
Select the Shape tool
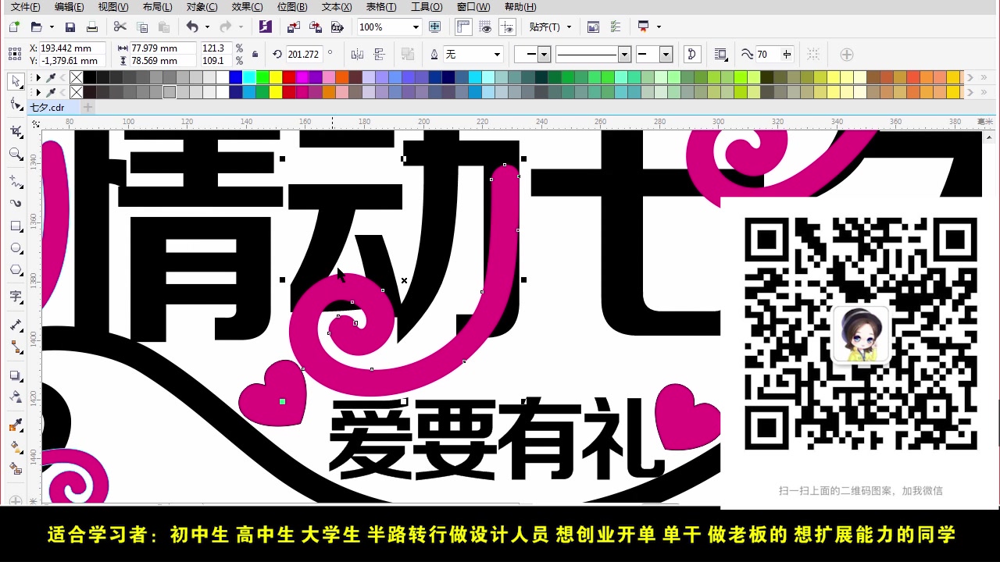click(x=14, y=104)
